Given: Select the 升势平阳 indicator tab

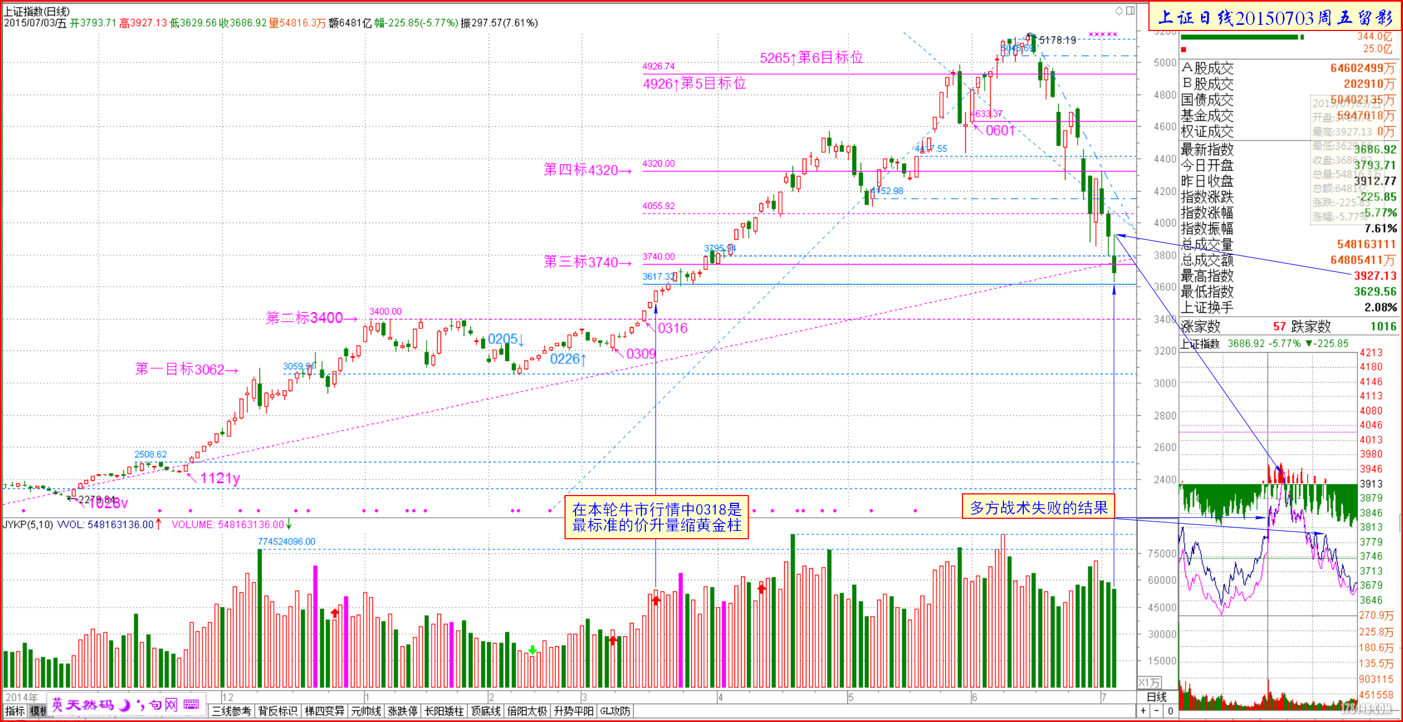Looking at the screenshot, I should 573,711.
